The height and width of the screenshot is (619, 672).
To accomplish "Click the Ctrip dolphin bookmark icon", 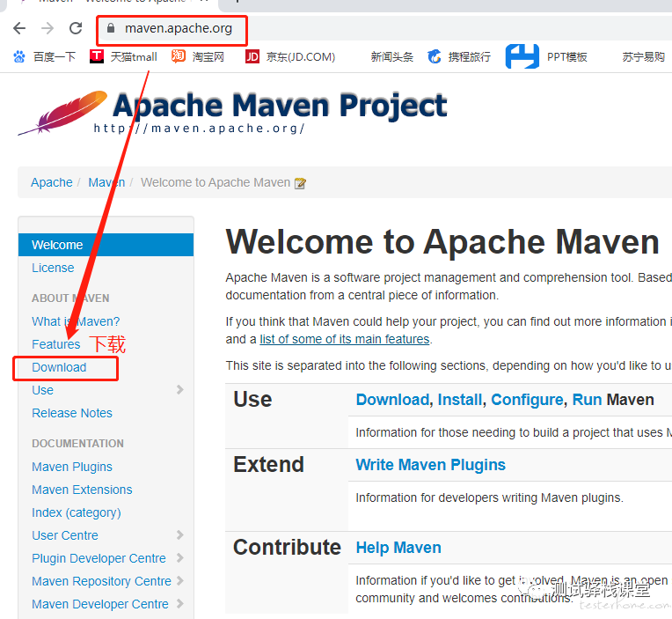I will click(435, 56).
